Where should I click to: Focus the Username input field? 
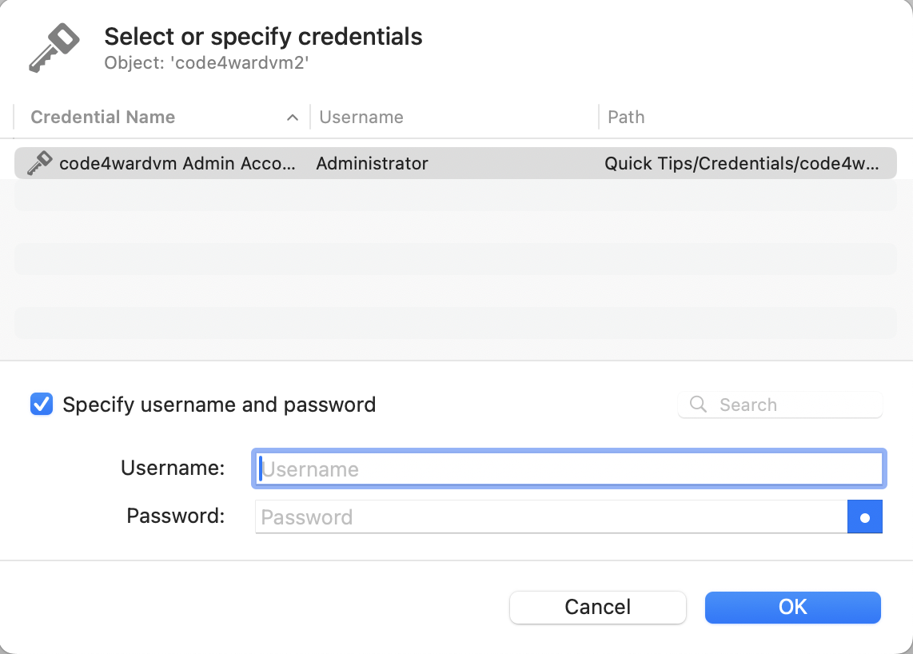(x=569, y=469)
